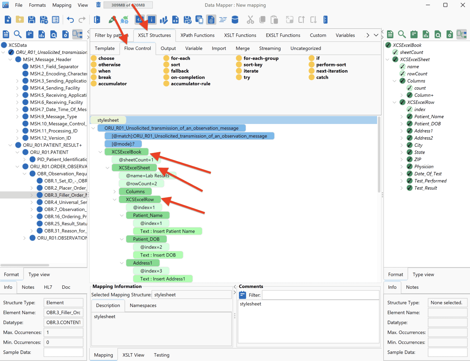Screen dimensions: 470x361
Task: Select the accumulator-rule structure
Action: coord(187,84)
